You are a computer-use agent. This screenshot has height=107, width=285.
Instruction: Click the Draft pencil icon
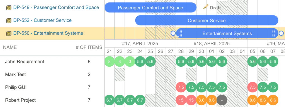(x=206, y=7)
